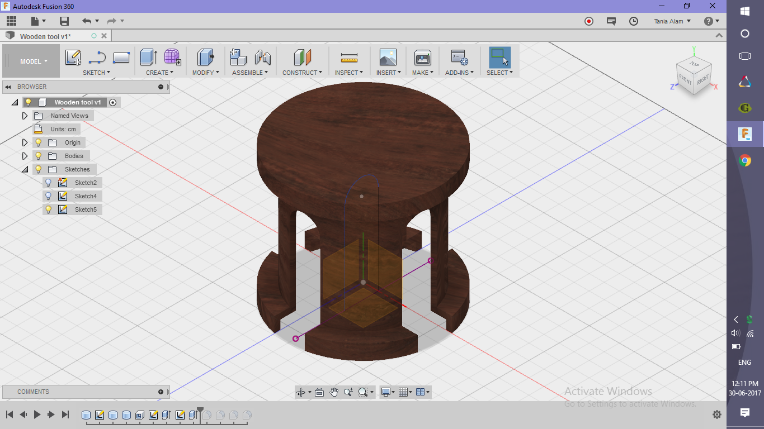Open the File menu dropdown
Image resolution: width=764 pixels, height=429 pixels.
coord(38,21)
